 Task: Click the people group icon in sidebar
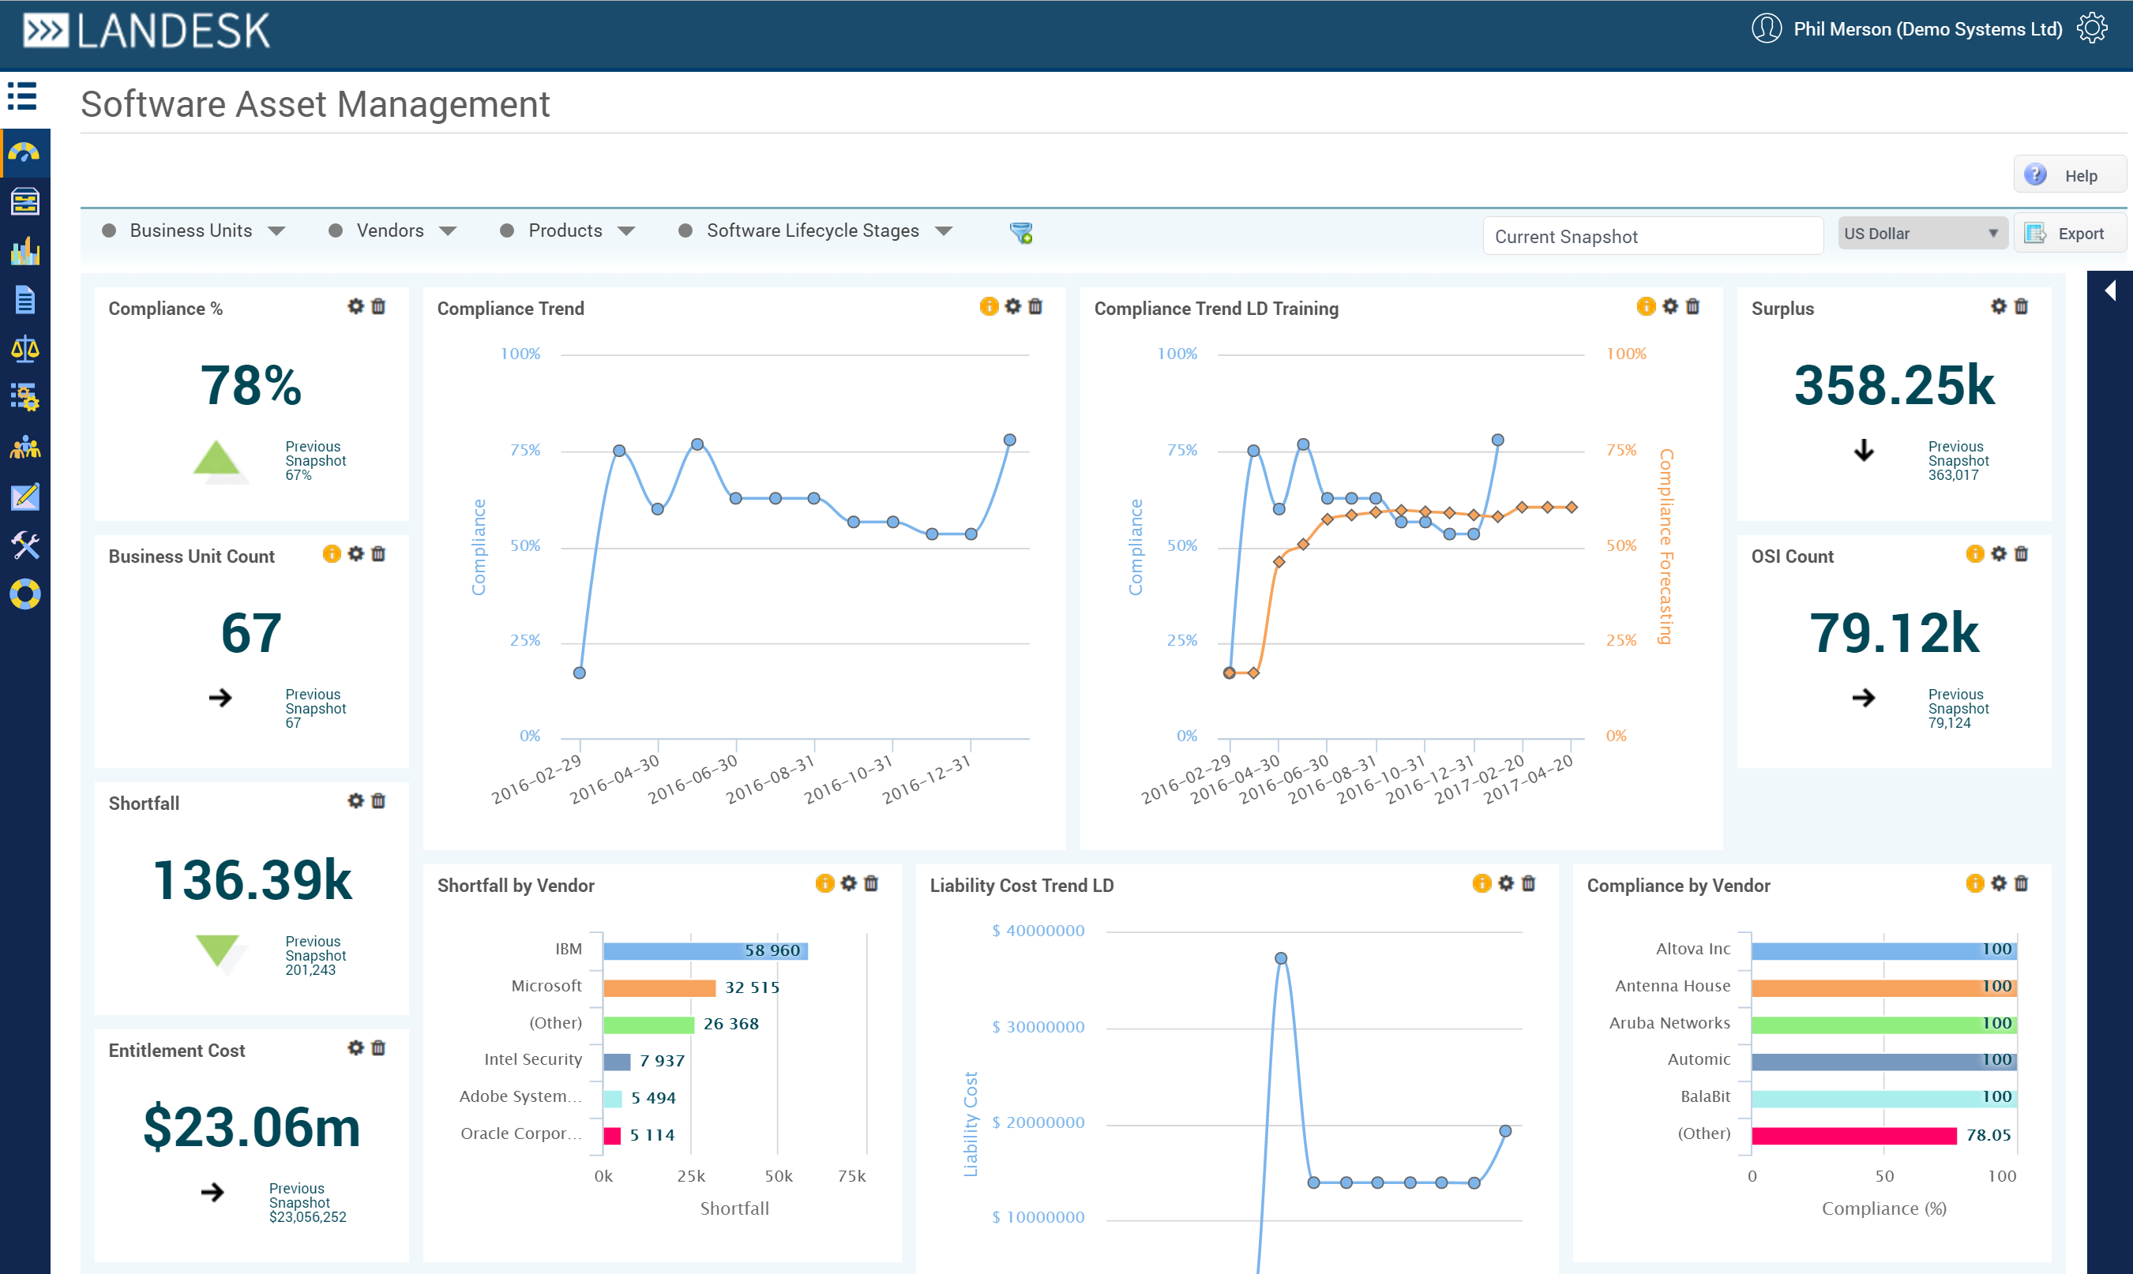pyautogui.click(x=24, y=448)
